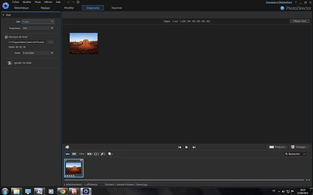Click the music file path field

[x=27, y=42]
